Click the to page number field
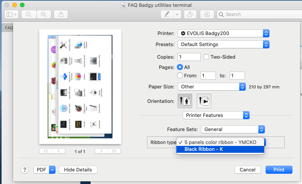This screenshot has width=302, height=184. click(237, 75)
